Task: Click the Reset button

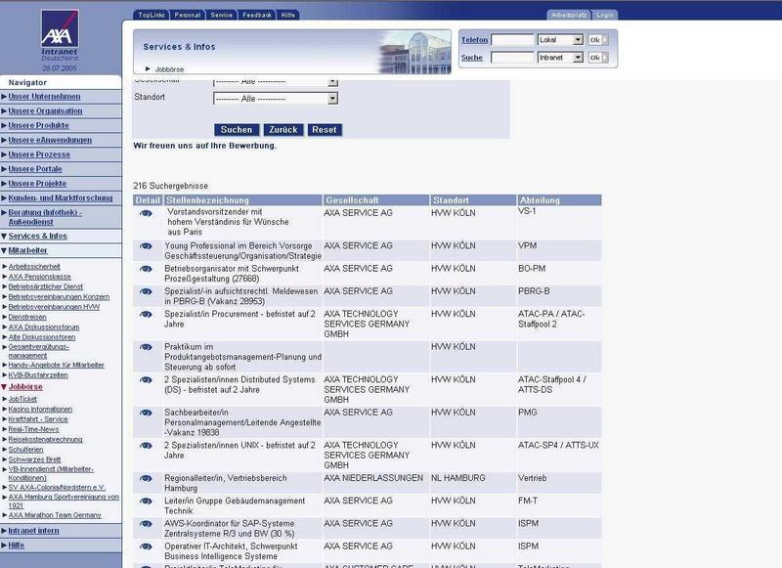Action: 325,130
